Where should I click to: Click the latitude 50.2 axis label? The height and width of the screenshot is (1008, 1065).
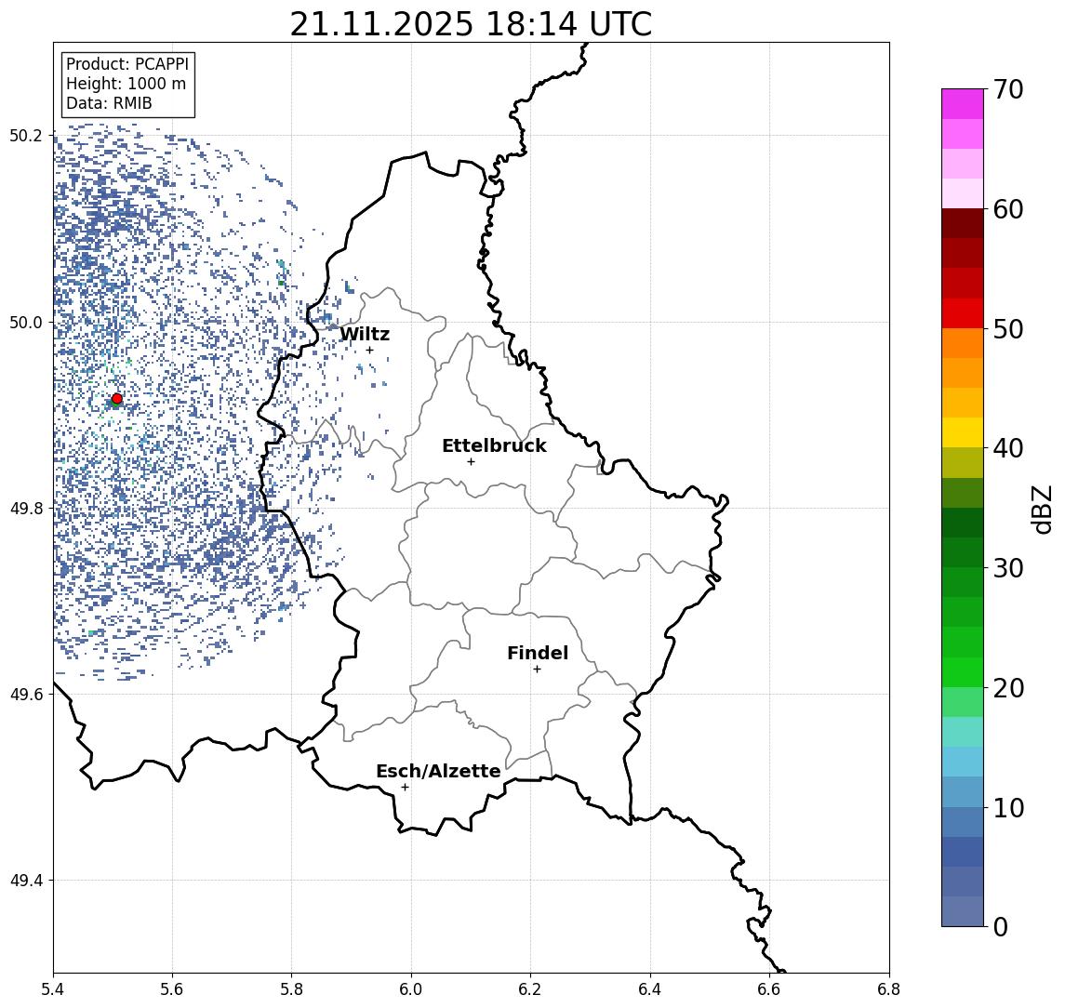(25, 135)
